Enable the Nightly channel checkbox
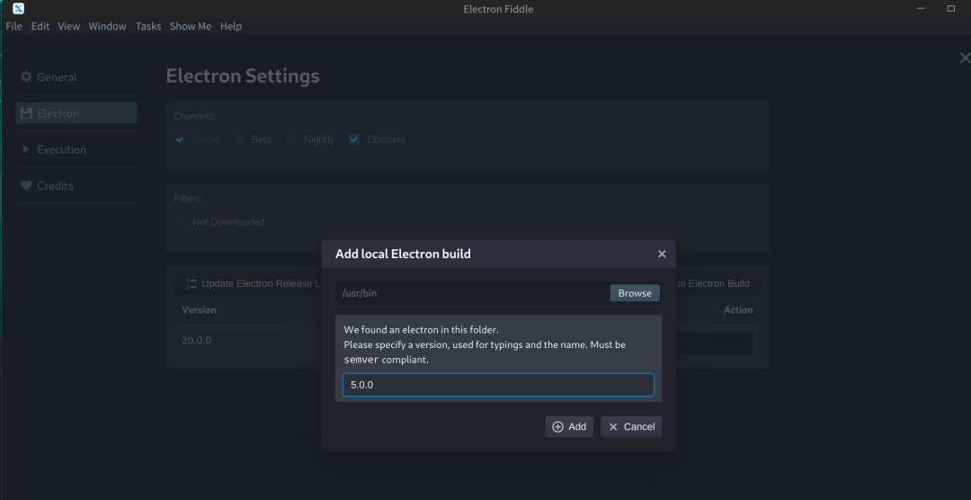This screenshot has height=500, width=971. point(291,139)
